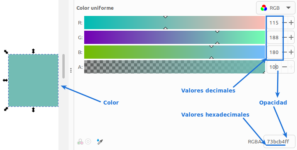Decrease the R value with minus button
Screen dimensions: 297x150
pyautogui.click(x=285, y=23)
